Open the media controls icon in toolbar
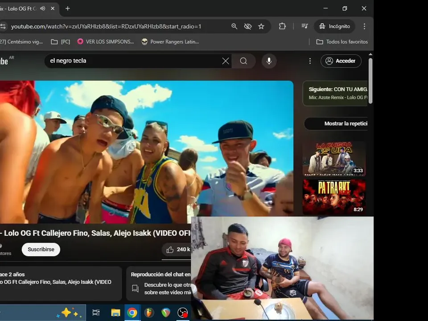The image size is (428, 321). [305, 26]
